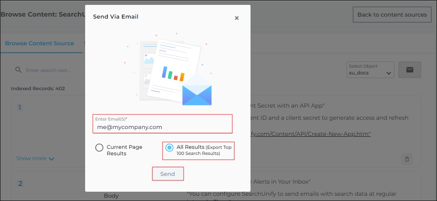The width and height of the screenshot is (437, 201).
Task: Select the Current Page Results radio button
Action: pyautogui.click(x=99, y=148)
